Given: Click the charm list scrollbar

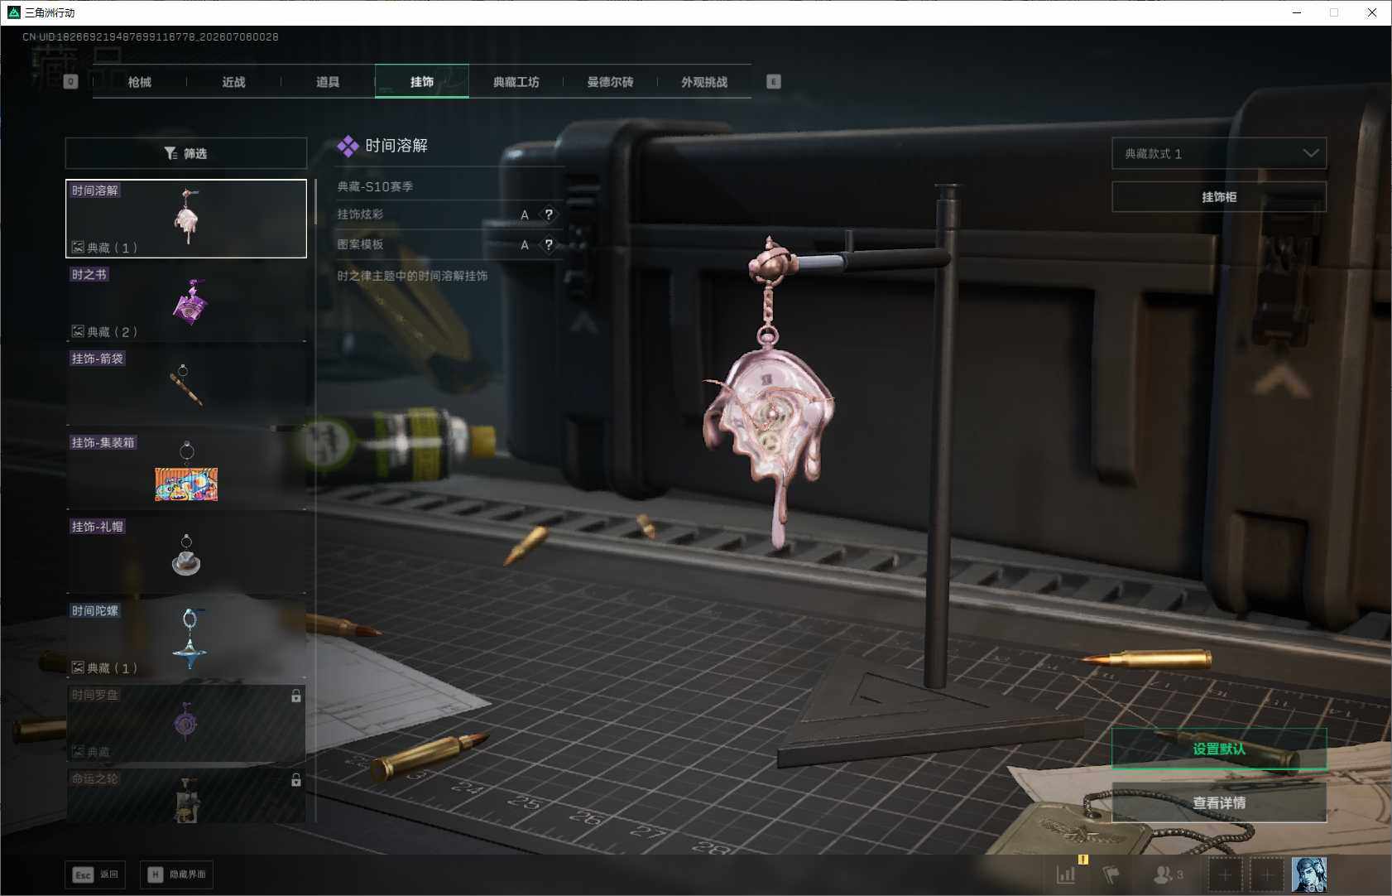Looking at the screenshot, I should pos(315,203).
